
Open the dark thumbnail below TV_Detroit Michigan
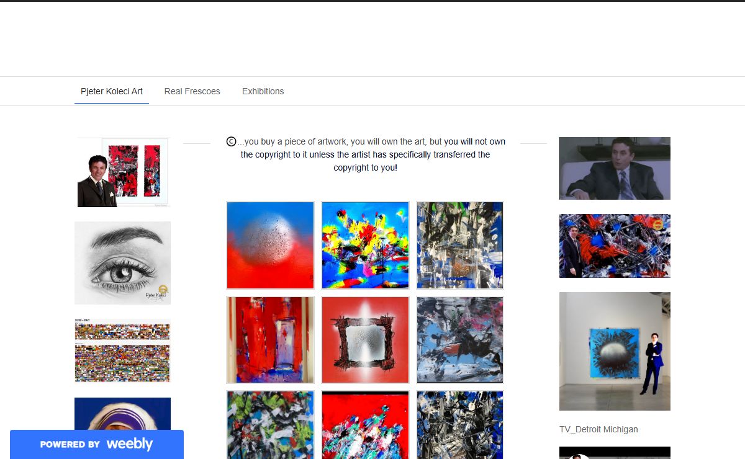tap(615, 453)
